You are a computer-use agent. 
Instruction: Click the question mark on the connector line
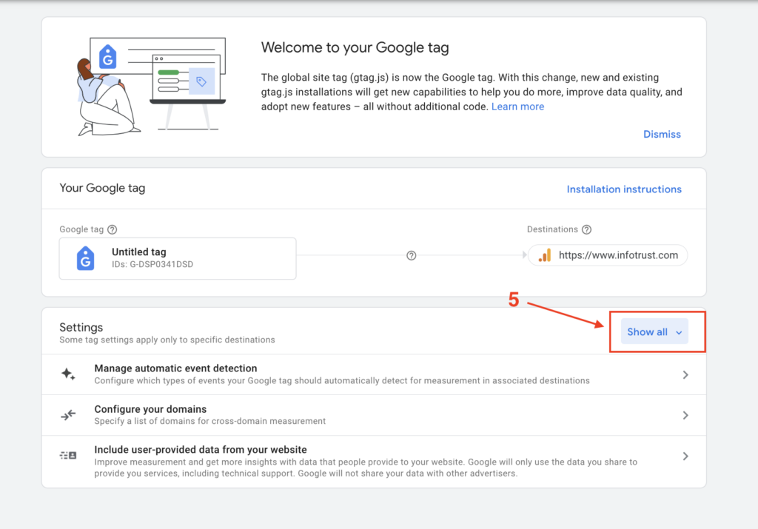(412, 256)
